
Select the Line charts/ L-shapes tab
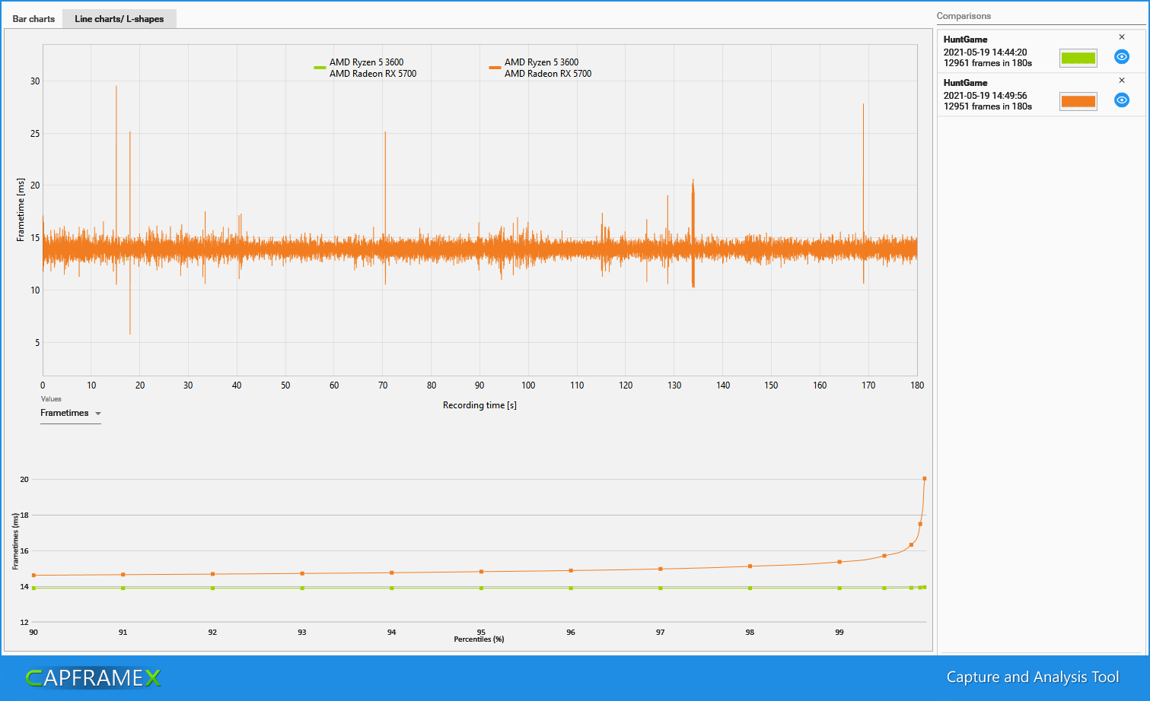click(119, 19)
